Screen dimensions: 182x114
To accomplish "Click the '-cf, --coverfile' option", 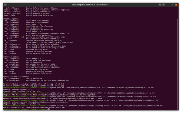I will [x=12, y=24].
